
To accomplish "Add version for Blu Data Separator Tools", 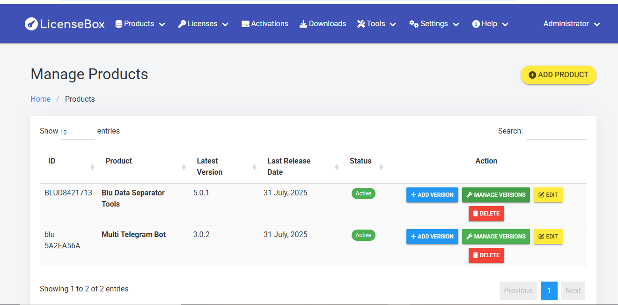I will [x=432, y=195].
